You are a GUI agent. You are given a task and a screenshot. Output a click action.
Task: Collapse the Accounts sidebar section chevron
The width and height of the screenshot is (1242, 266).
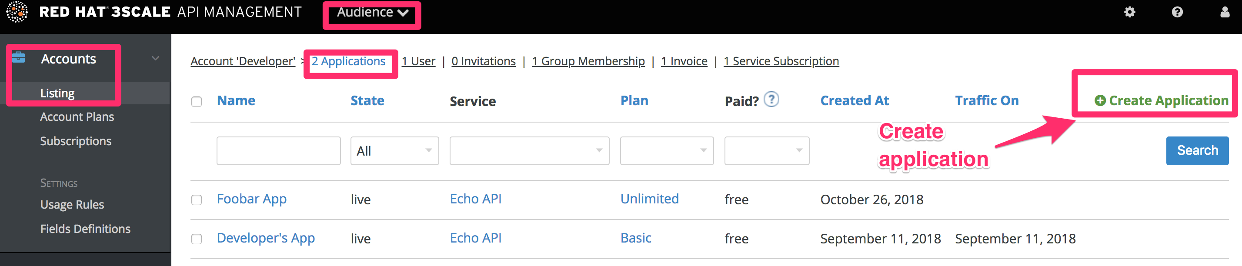[155, 58]
